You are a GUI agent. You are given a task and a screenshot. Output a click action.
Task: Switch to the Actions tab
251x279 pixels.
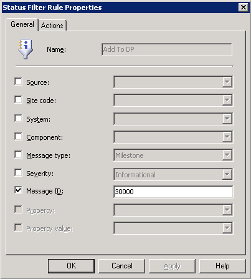click(52, 26)
